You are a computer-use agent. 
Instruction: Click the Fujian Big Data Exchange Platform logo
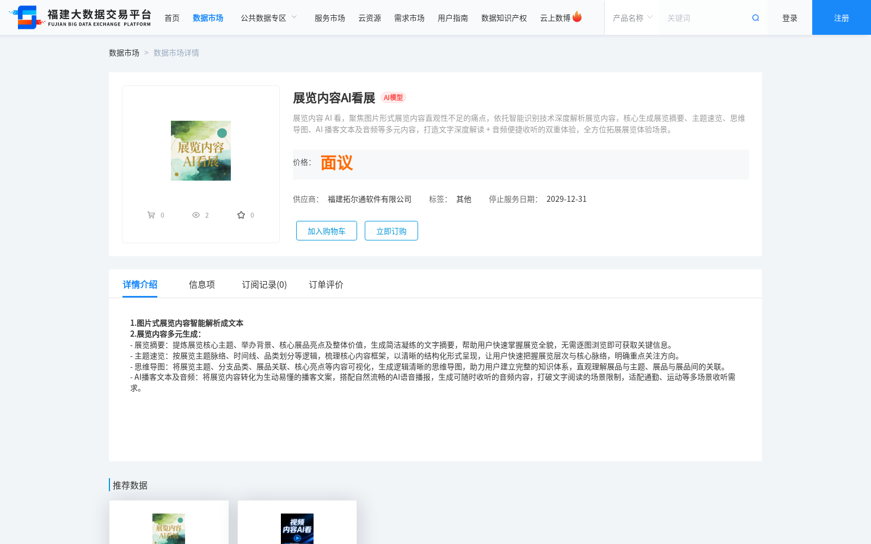pyautogui.click(x=80, y=17)
